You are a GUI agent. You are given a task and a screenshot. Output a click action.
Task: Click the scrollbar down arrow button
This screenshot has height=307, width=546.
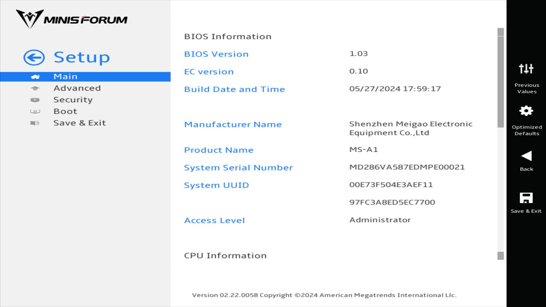500,256
